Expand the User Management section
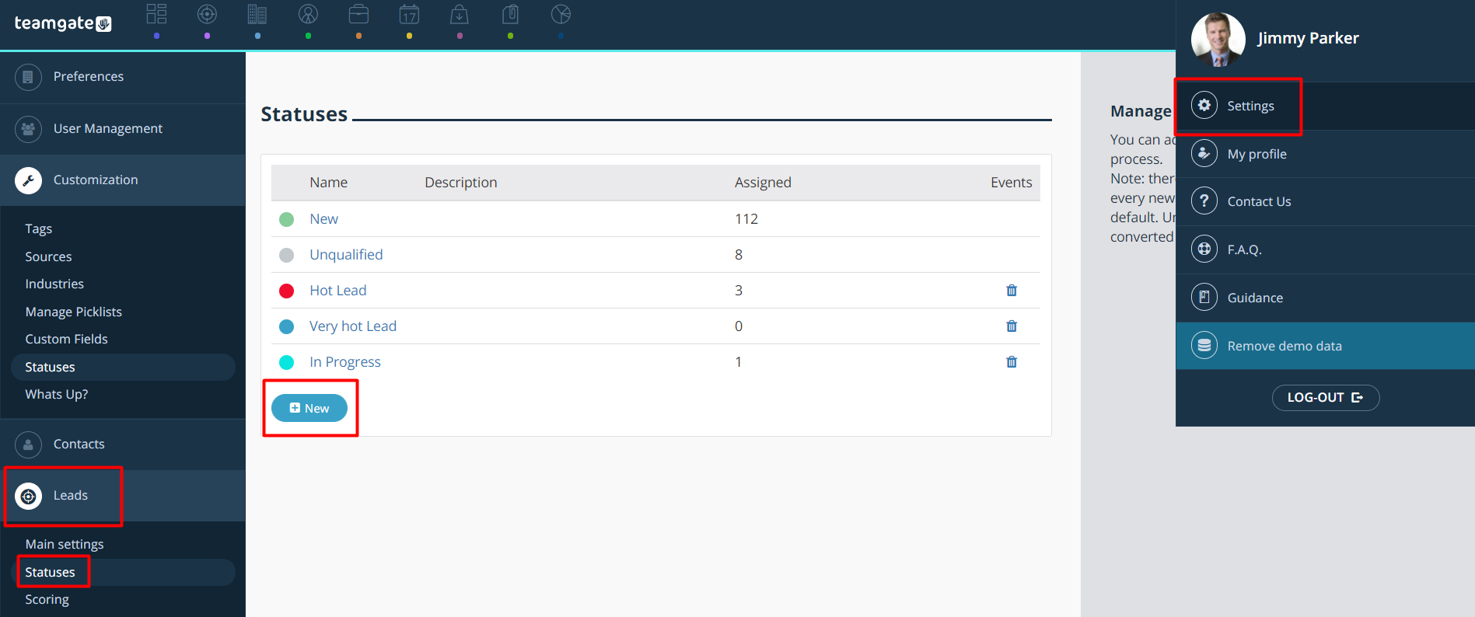The width and height of the screenshot is (1475, 617). coord(123,129)
